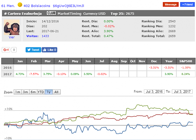Click the Feb column header

coord(34,61)
